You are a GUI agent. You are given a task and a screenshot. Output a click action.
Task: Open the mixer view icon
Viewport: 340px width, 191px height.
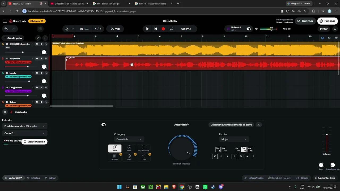(45, 38)
